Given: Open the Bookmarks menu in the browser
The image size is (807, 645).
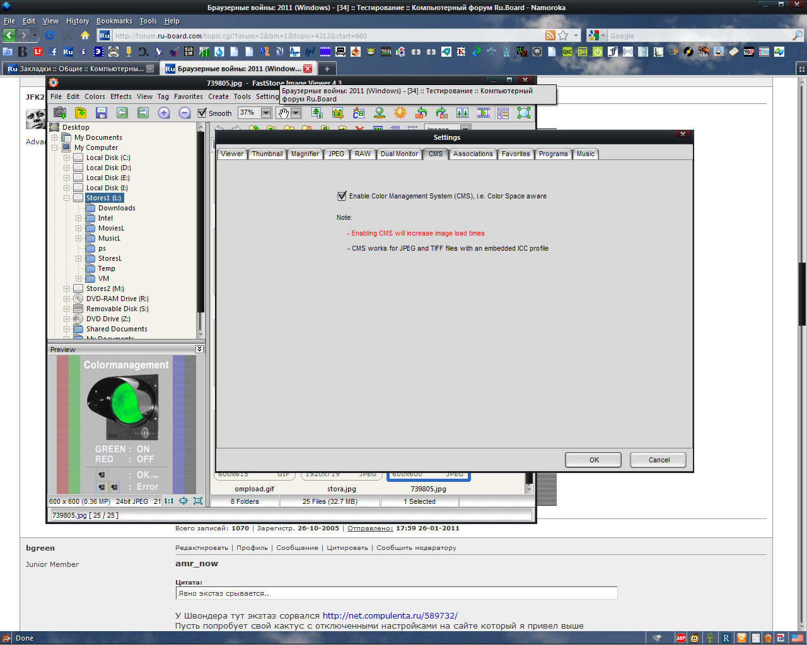Looking at the screenshot, I should pyautogui.click(x=114, y=21).
